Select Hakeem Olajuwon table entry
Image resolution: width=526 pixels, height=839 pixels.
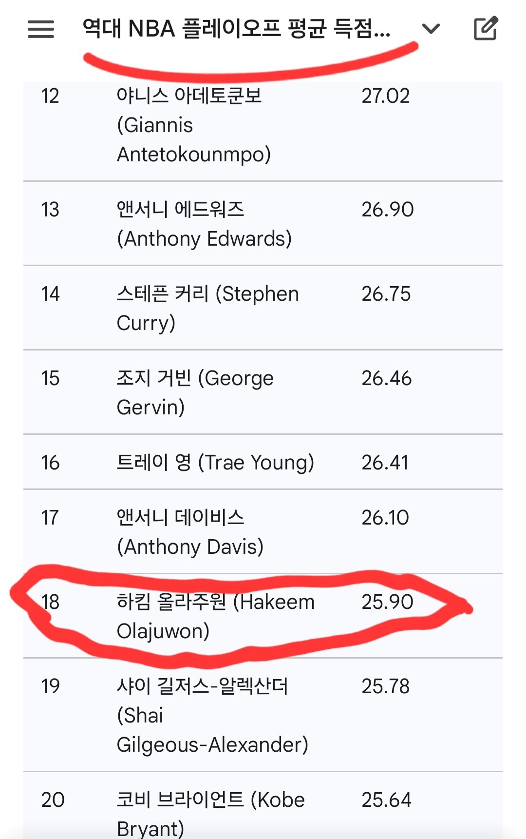coord(215,616)
